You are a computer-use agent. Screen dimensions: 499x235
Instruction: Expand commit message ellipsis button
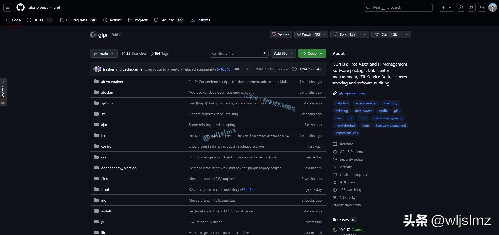point(237,69)
